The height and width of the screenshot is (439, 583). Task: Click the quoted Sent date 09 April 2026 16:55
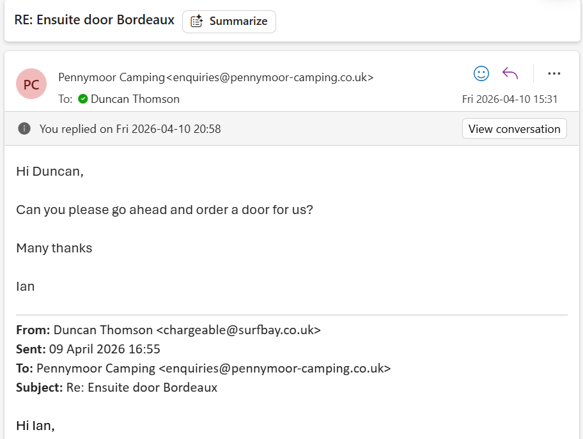pyautogui.click(x=104, y=350)
